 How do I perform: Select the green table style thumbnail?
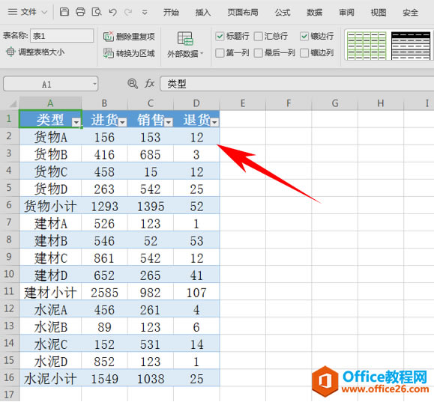point(367,46)
